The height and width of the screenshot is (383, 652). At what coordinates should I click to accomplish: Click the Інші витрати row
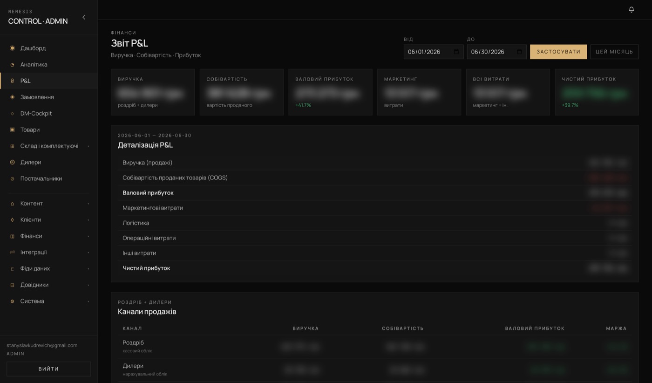click(x=375, y=253)
